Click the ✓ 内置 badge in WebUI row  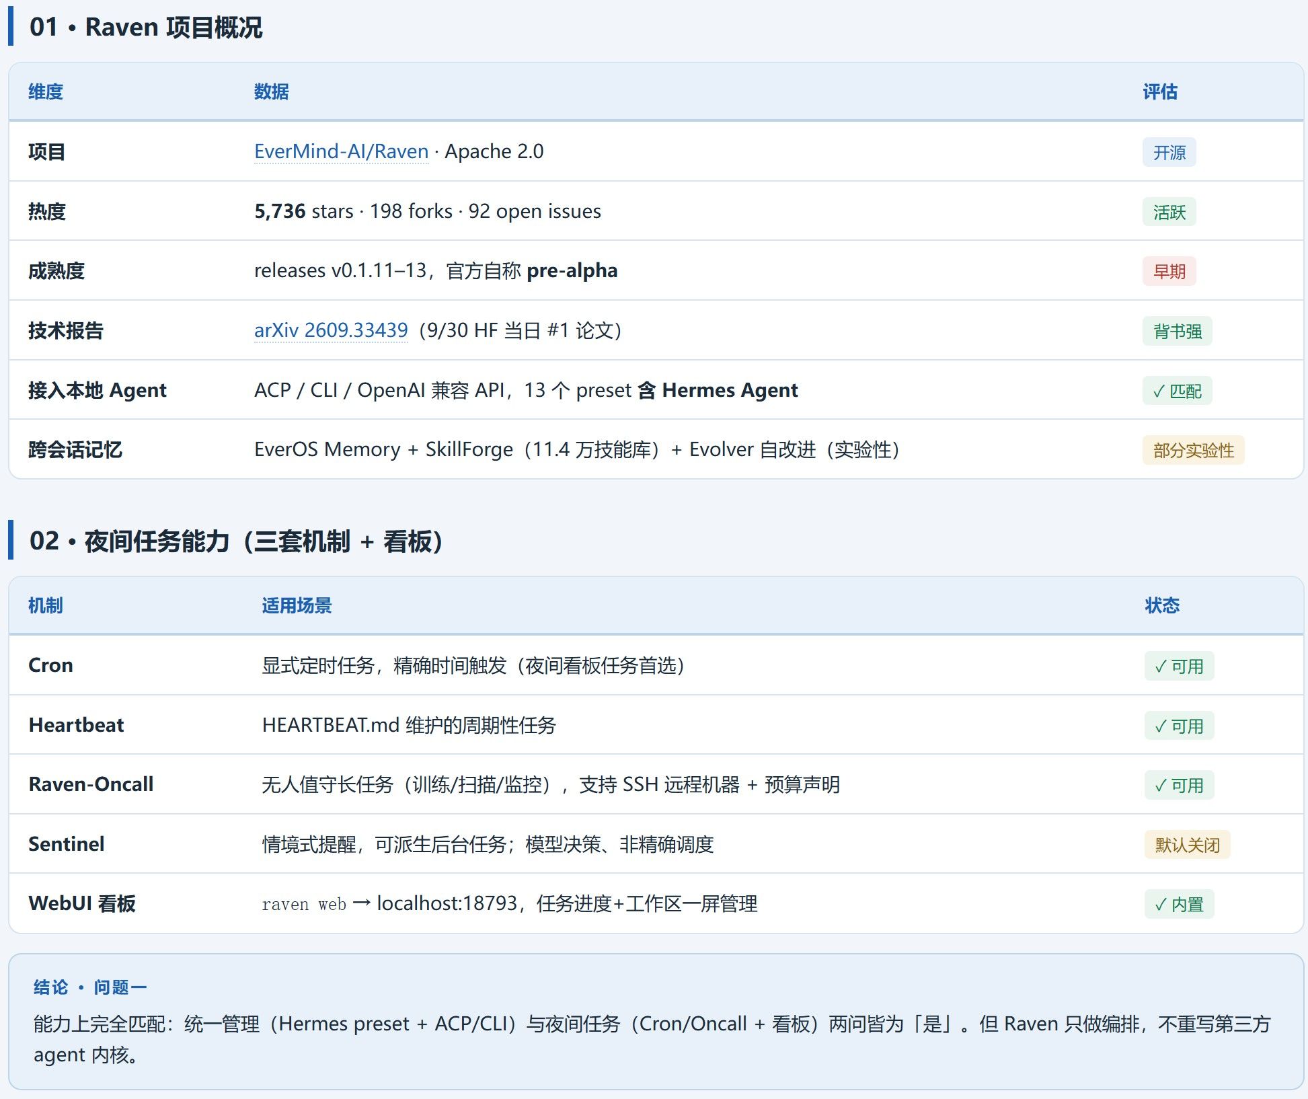click(x=1179, y=904)
